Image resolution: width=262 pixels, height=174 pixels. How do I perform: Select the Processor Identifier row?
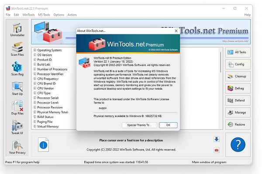[48, 74]
